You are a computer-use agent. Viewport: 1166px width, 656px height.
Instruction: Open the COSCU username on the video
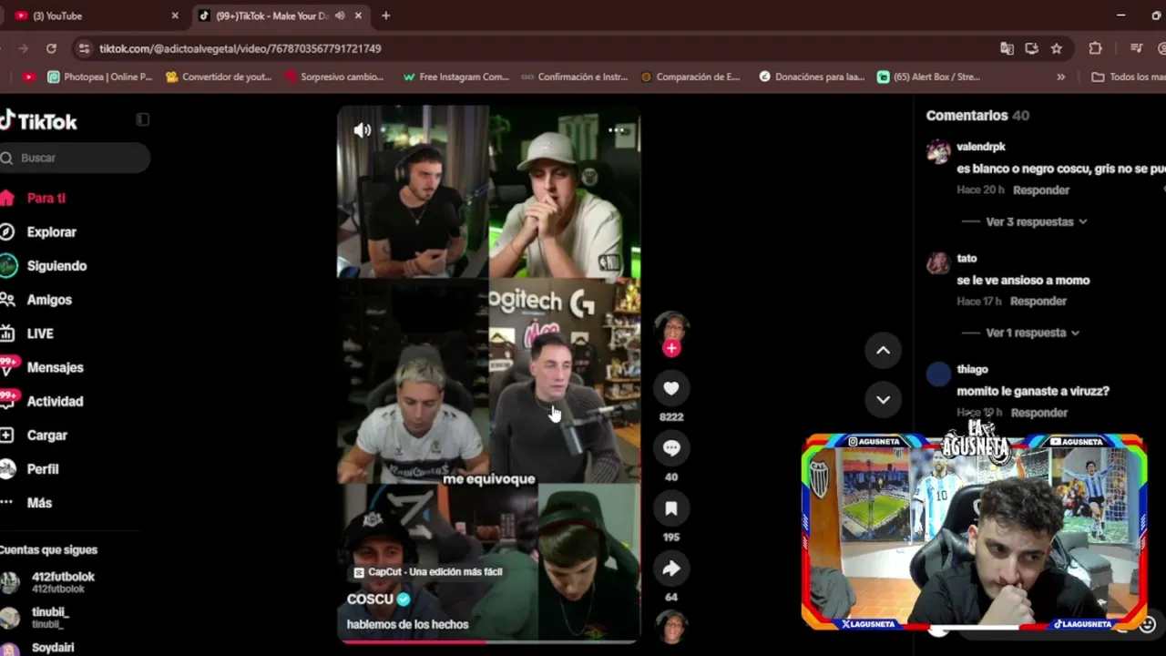(x=370, y=599)
